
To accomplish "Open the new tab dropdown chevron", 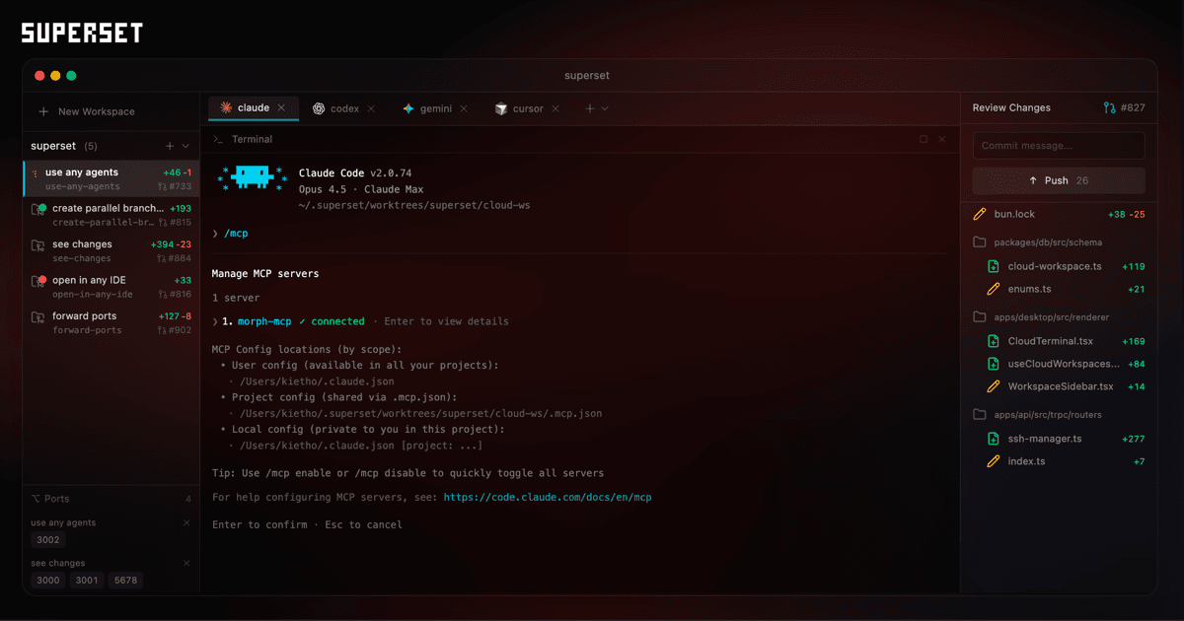I will (605, 108).
